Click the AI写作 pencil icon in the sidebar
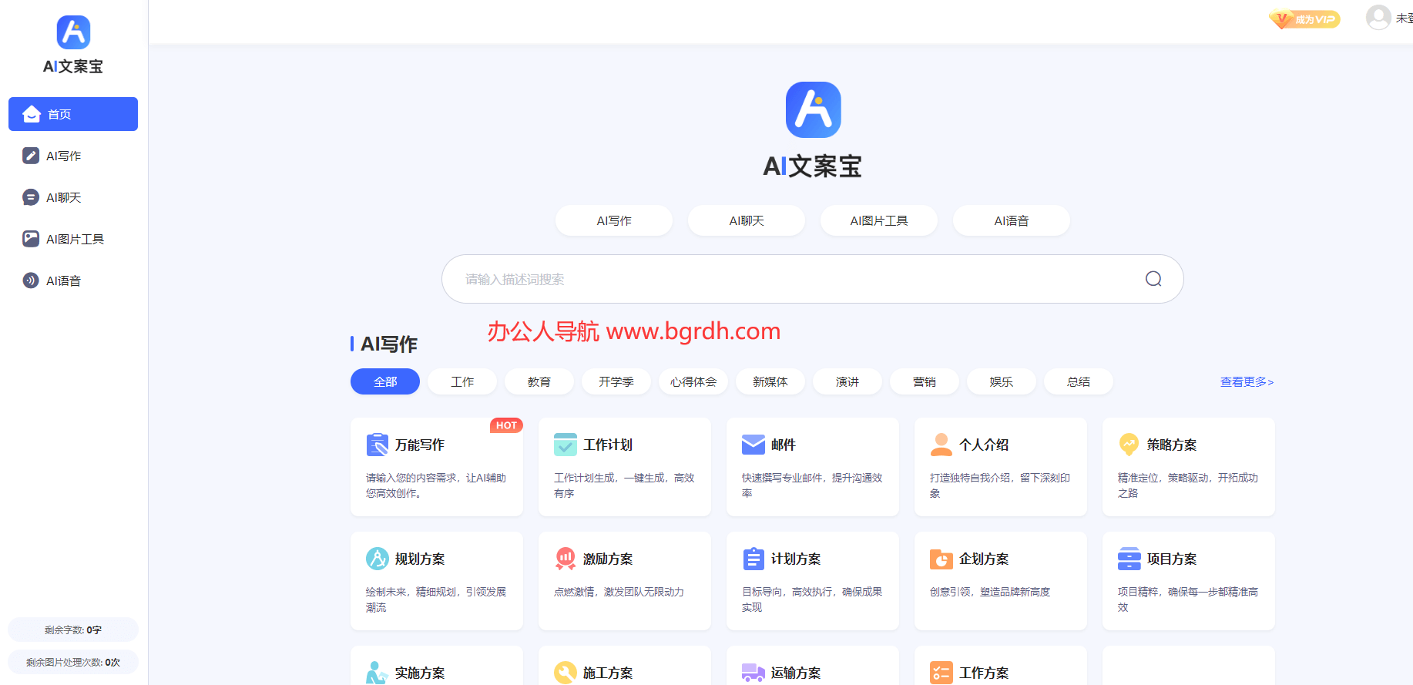1413x685 pixels. tap(31, 156)
